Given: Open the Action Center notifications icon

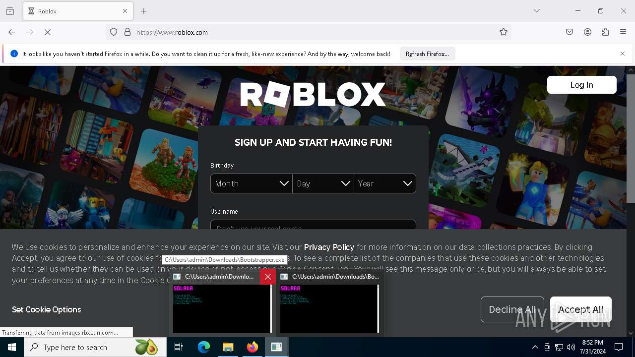Looking at the screenshot, I should click(x=619, y=347).
